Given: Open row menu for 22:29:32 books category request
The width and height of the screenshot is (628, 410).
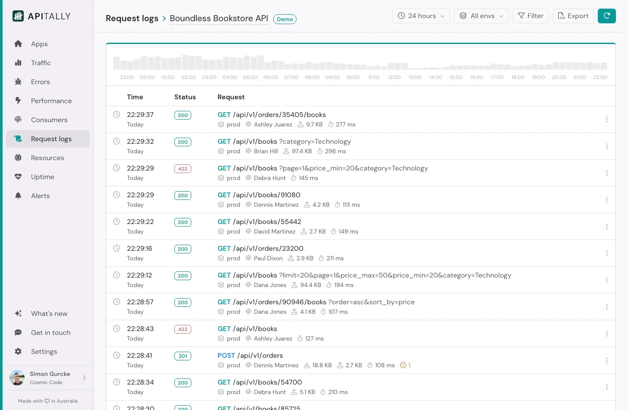Looking at the screenshot, I should pyautogui.click(x=607, y=146).
